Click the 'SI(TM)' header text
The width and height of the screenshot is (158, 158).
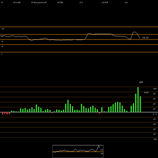click(x=60, y=3)
